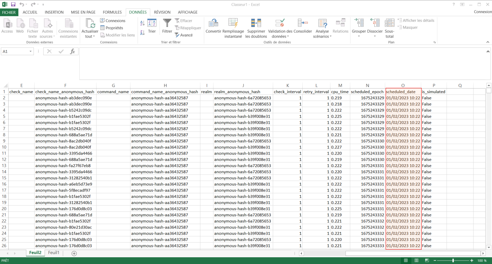The image size is (492, 264).
Task: Click the zoom slider handle
Action: click(x=453, y=260)
